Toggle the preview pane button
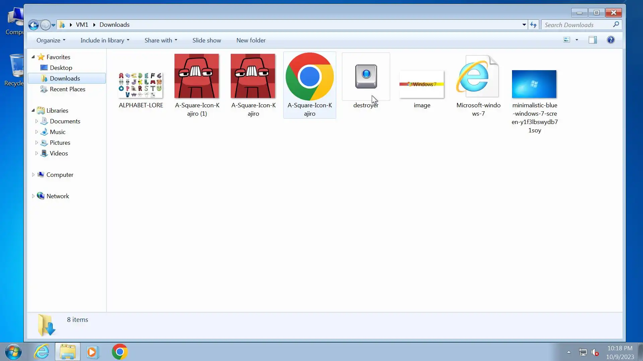The height and width of the screenshot is (361, 643). [x=592, y=40]
